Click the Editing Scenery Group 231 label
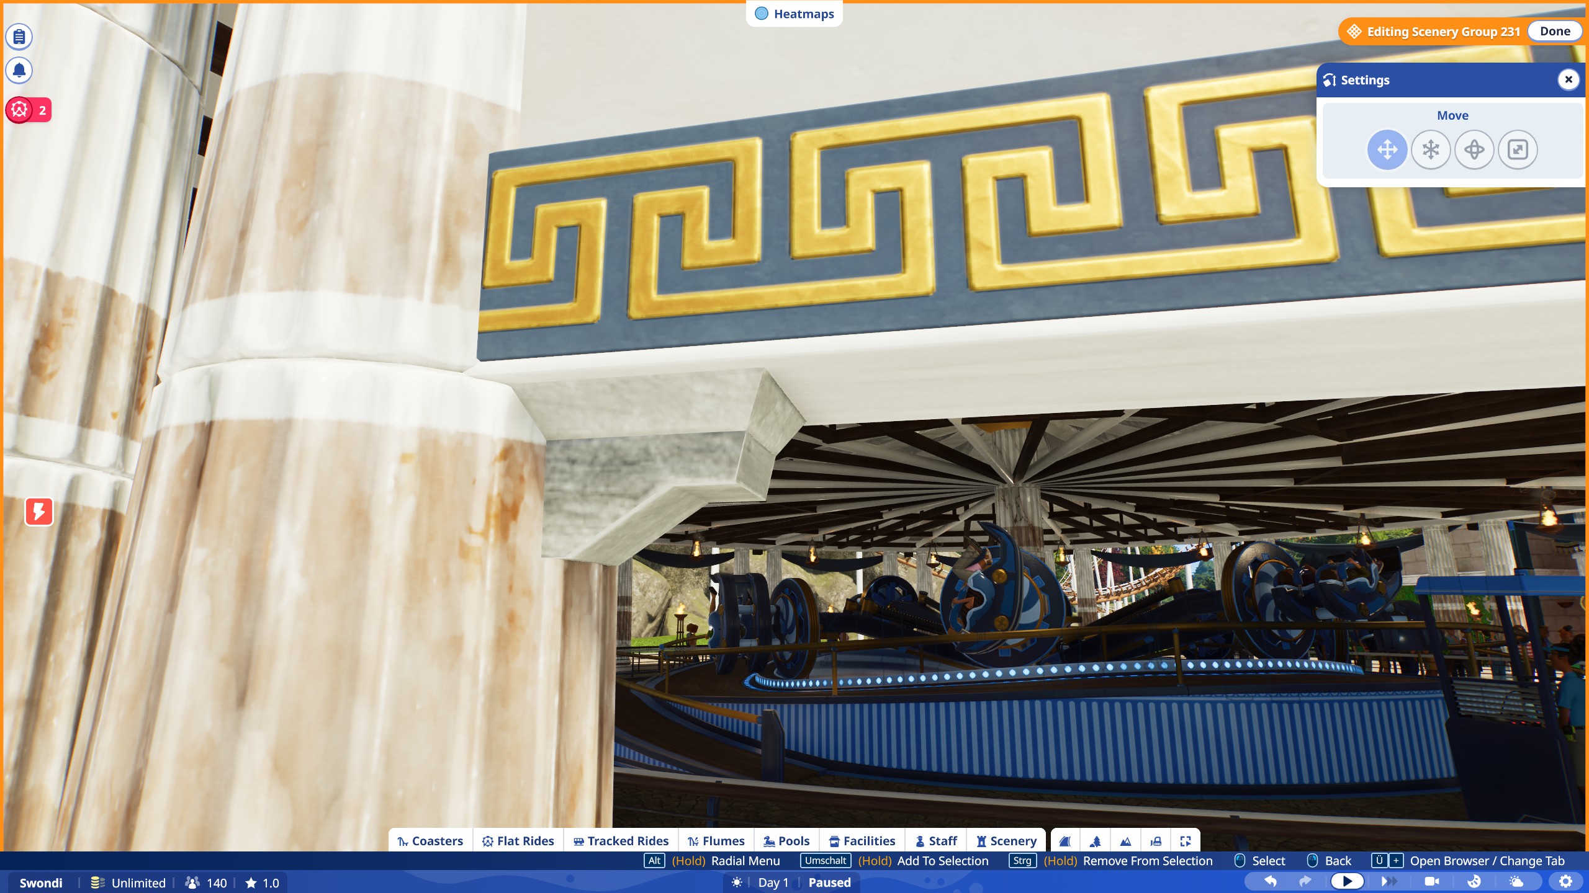This screenshot has height=893, width=1589. pyautogui.click(x=1443, y=32)
